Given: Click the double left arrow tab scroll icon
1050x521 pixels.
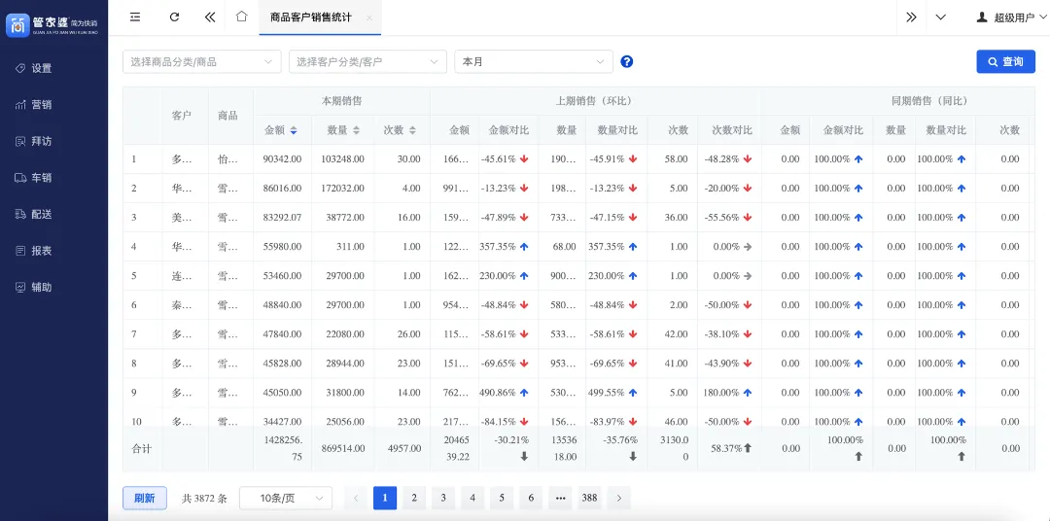Looking at the screenshot, I should [x=210, y=17].
